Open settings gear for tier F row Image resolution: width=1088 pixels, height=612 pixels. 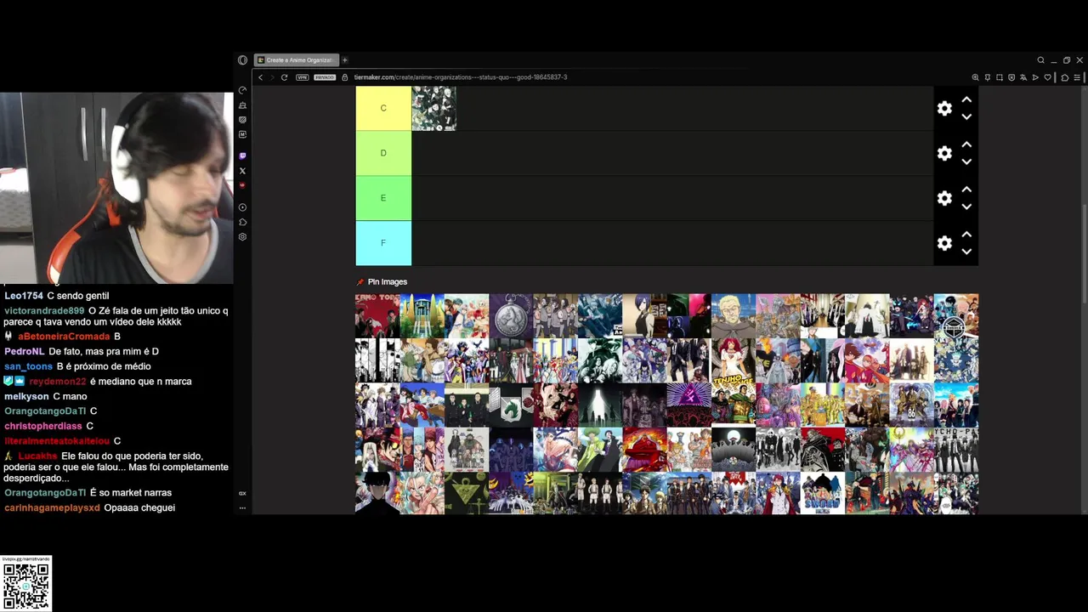click(944, 243)
